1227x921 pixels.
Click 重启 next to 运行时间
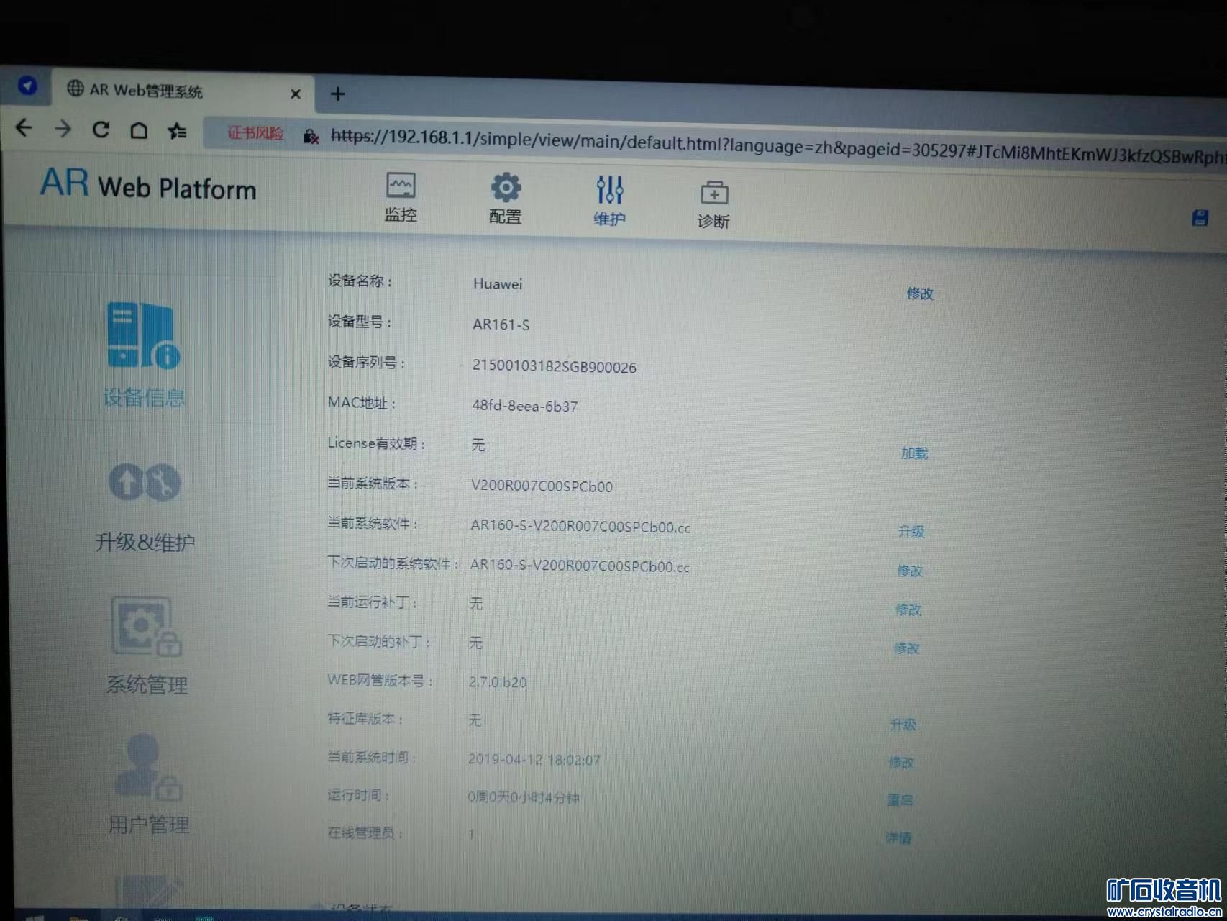(900, 799)
